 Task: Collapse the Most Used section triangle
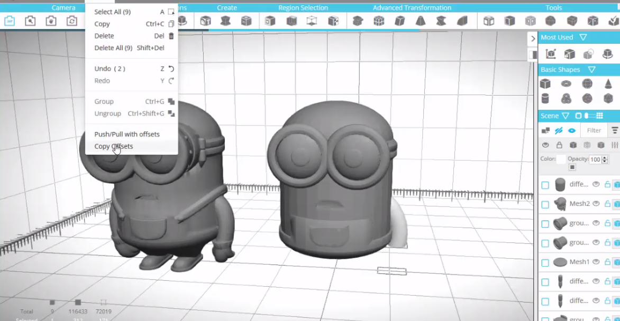click(583, 37)
